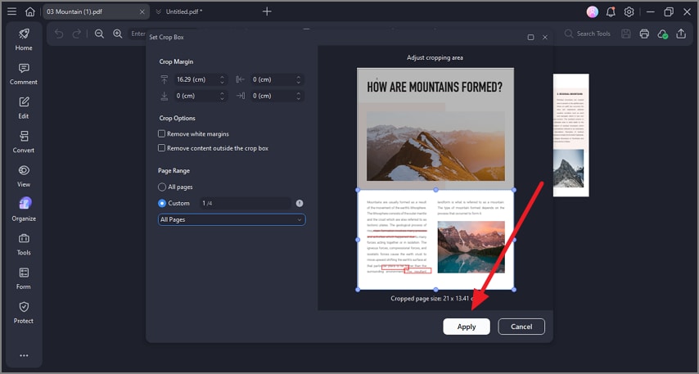
Task: Click the Undo arrow in toolbar
Action: (59, 34)
